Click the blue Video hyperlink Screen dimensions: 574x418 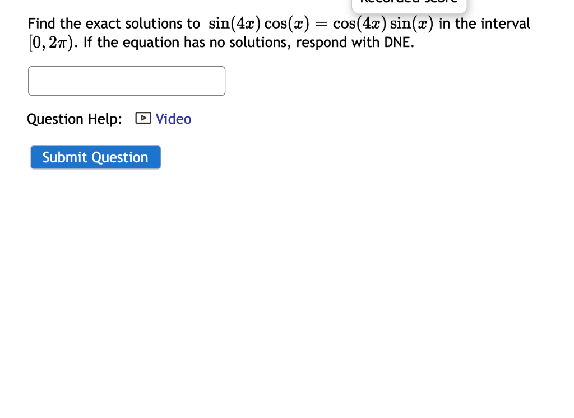(x=173, y=119)
